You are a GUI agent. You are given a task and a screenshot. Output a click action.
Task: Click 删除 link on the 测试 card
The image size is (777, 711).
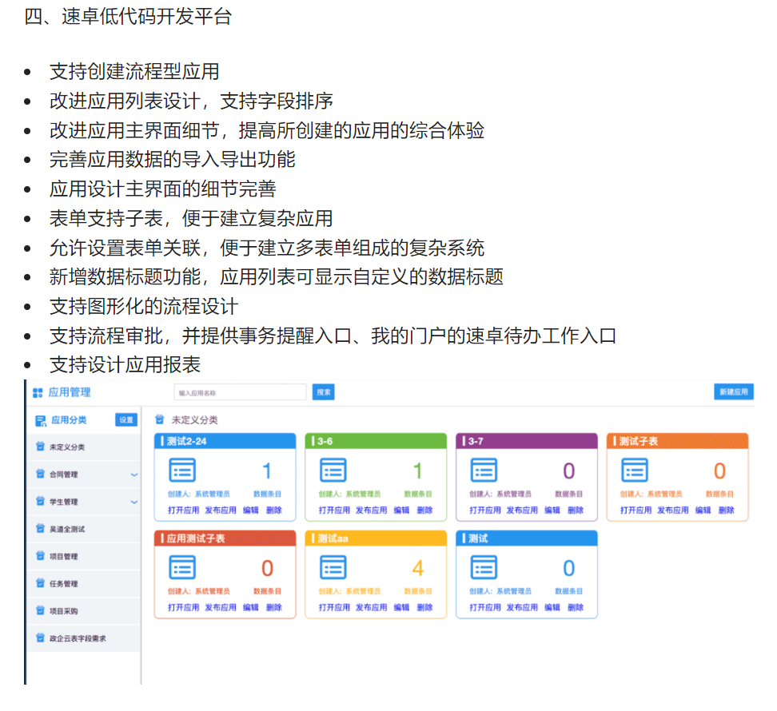click(x=576, y=607)
